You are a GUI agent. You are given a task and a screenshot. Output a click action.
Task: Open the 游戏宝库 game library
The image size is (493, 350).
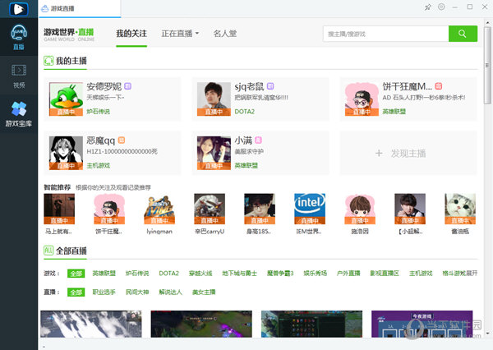pyautogui.click(x=19, y=114)
